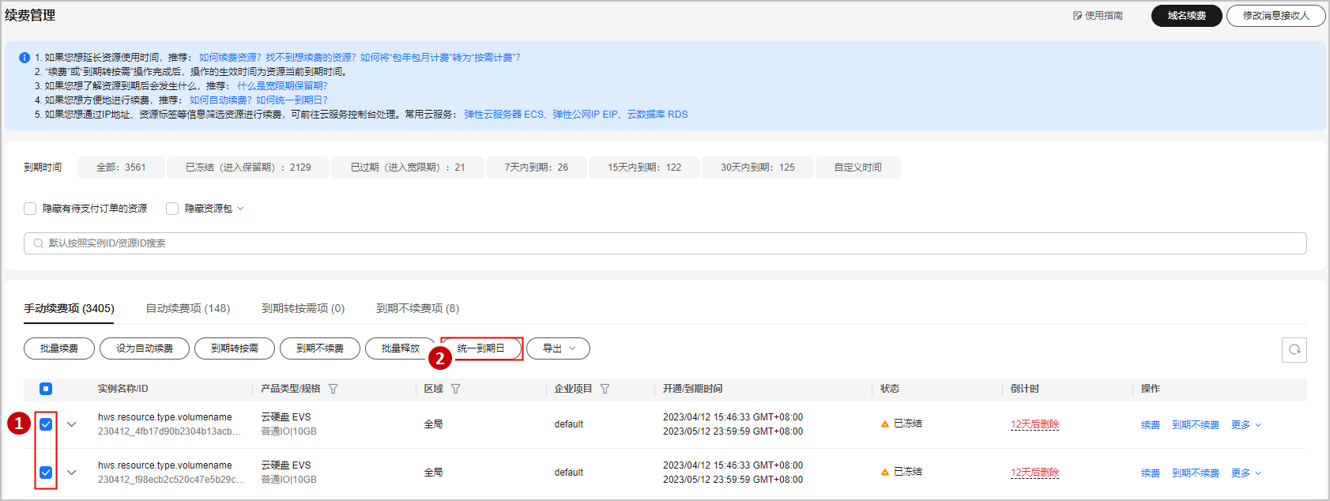
Task: Focus the 实例ID/资源ID search field
Action: [x=665, y=243]
